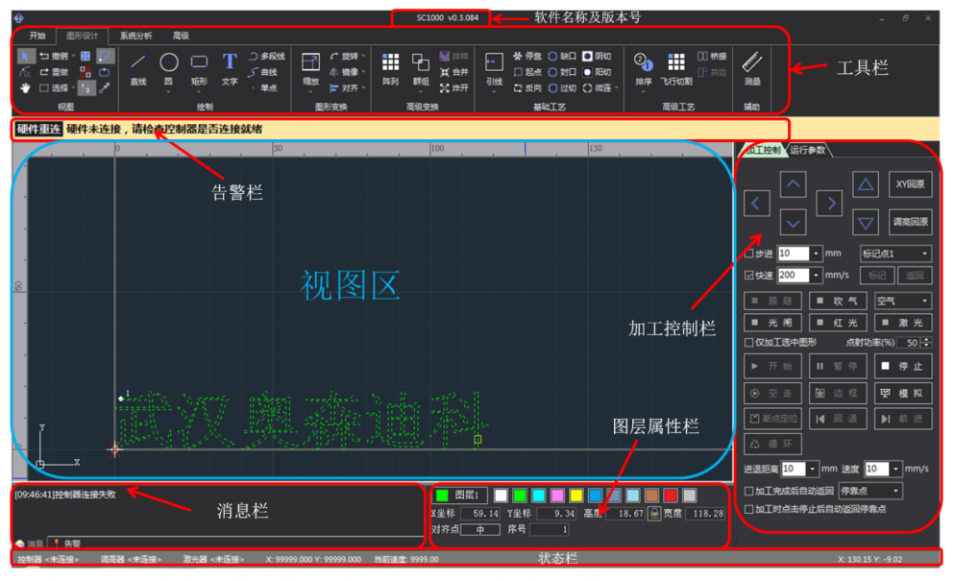The height and width of the screenshot is (581, 954).
Task: Expand the 图层1 layer dropdown
Action: 459,495
